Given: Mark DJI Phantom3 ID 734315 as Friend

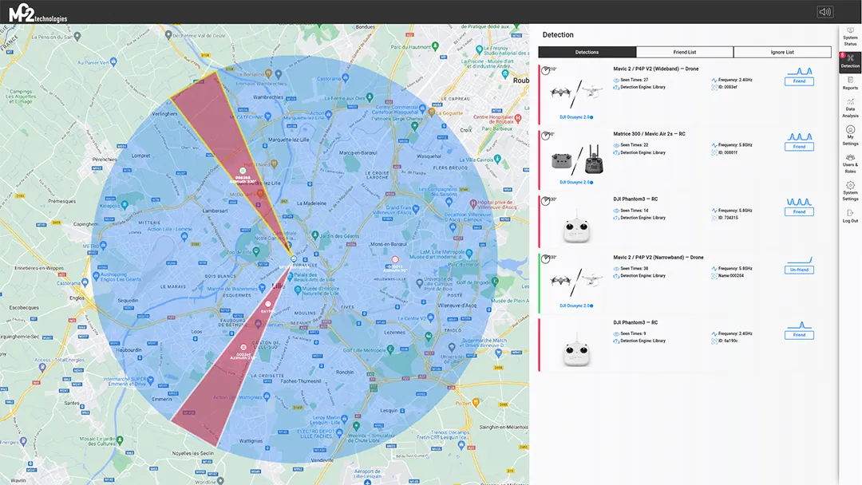Looking at the screenshot, I should 799,211.
